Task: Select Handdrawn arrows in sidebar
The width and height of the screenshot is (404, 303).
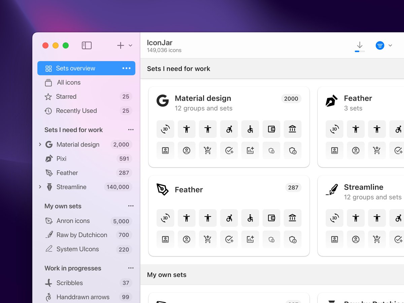Action: click(86, 297)
